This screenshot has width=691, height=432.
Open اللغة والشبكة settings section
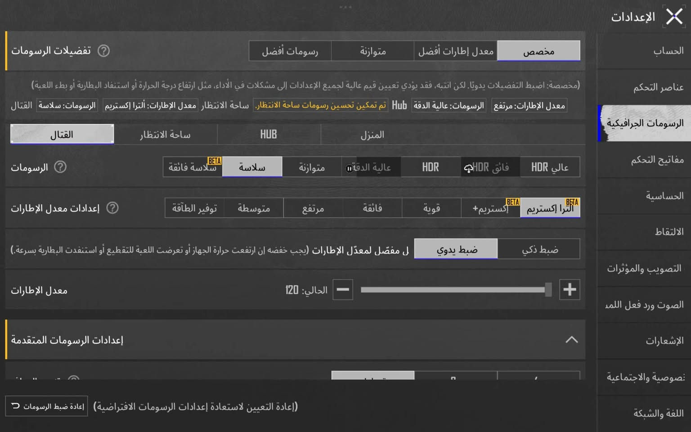[644, 413]
